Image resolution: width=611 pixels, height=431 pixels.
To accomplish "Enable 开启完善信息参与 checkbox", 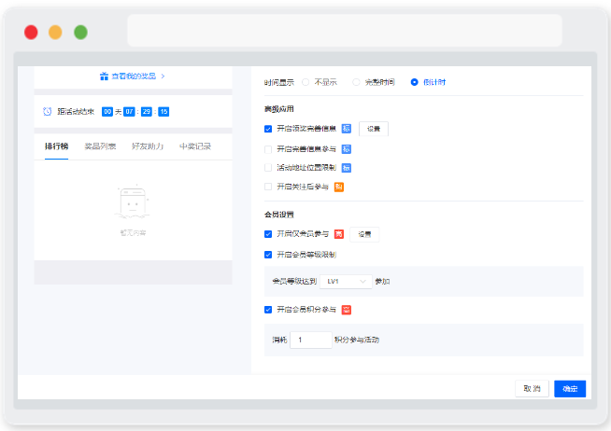I will 268,149.
